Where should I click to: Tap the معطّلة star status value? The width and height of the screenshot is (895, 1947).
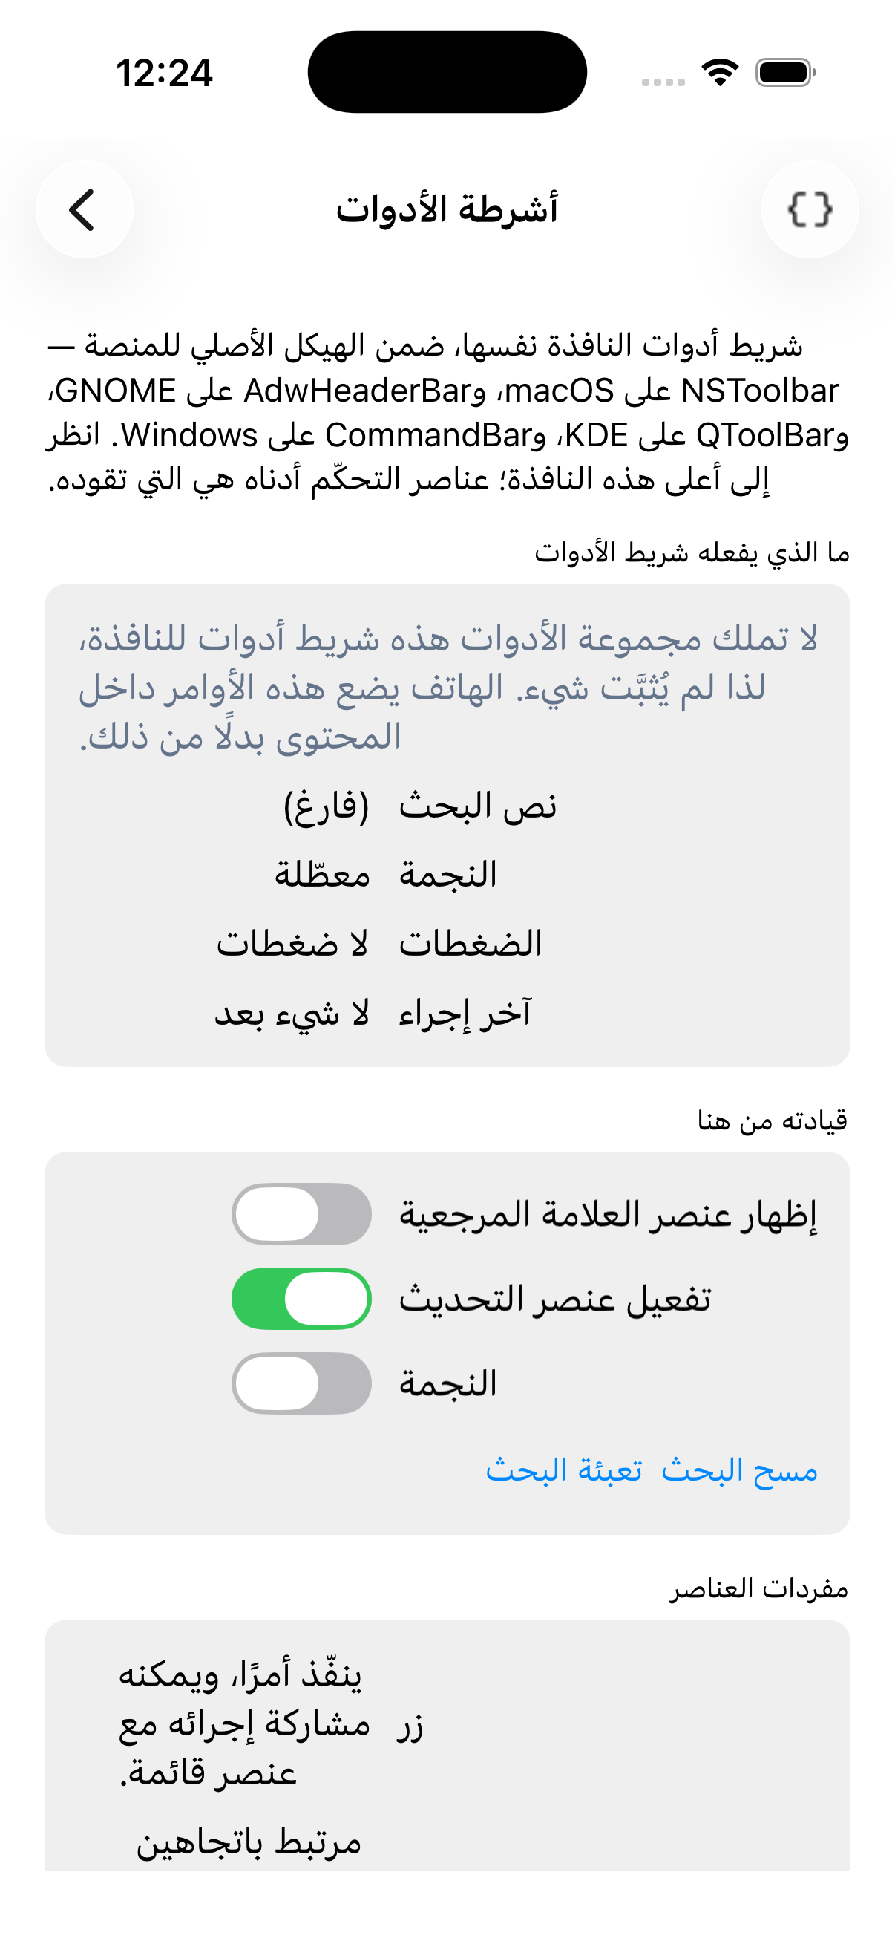[x=322, y=875]
